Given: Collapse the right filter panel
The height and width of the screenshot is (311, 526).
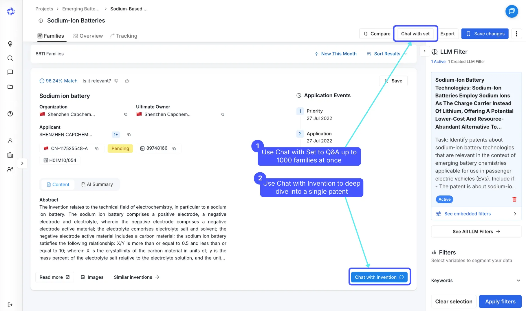Looking at the screenshot, I should pyautogui.click(x=425, y=51).
